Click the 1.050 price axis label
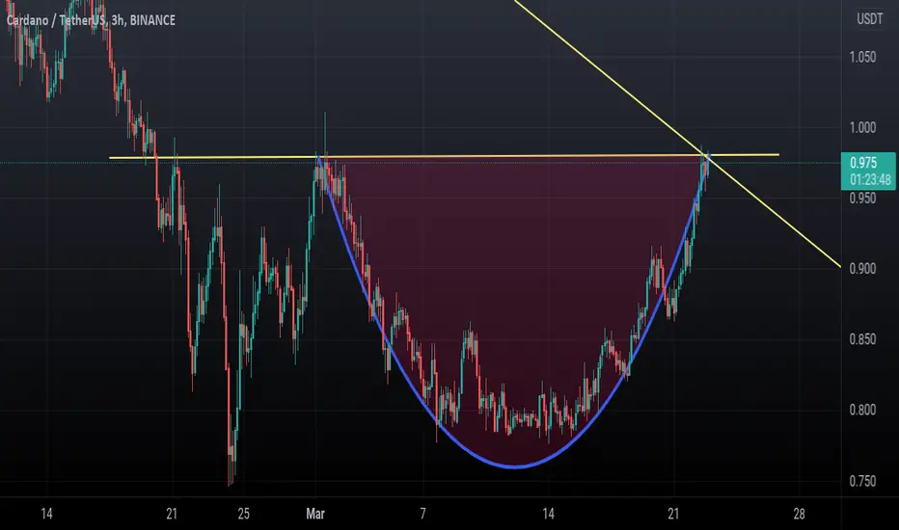 862,57
